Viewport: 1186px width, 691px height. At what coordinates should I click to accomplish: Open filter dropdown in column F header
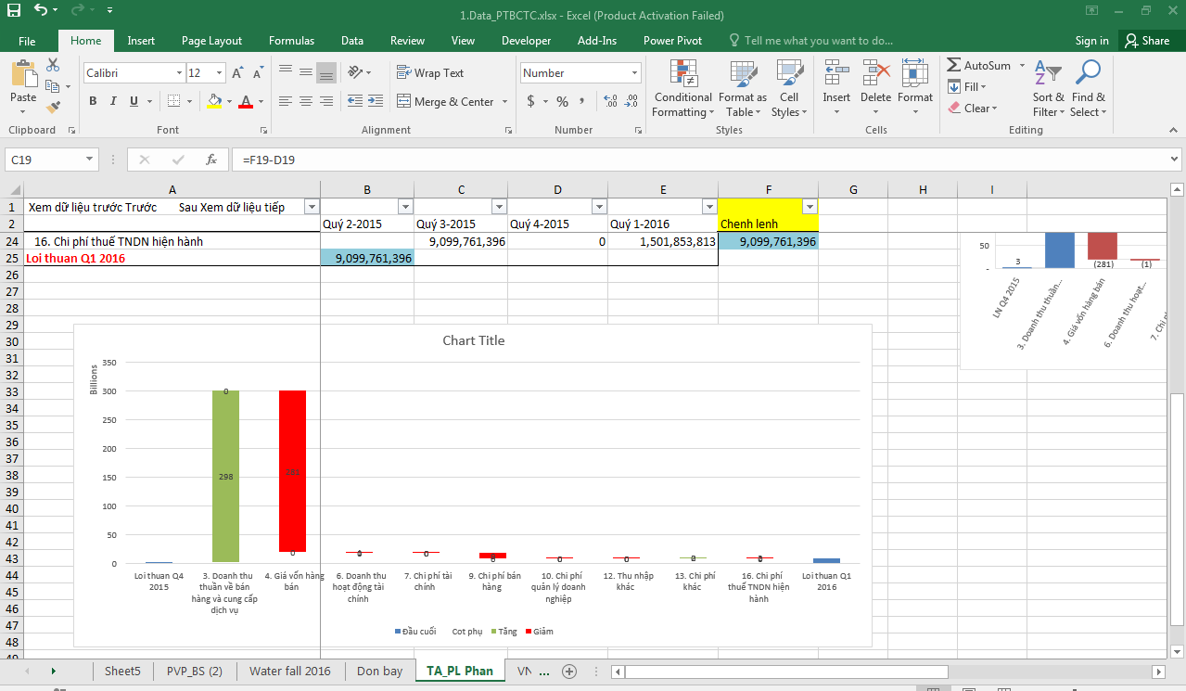coord(810,207)
